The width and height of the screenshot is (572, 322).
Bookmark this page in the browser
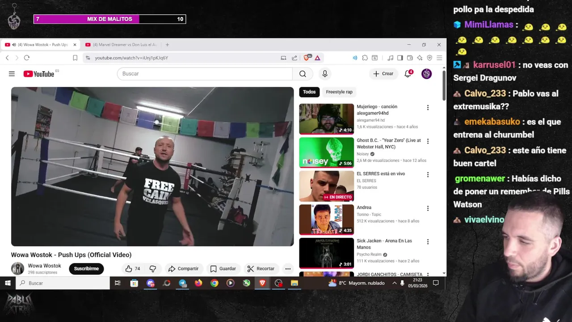[75, 58]
